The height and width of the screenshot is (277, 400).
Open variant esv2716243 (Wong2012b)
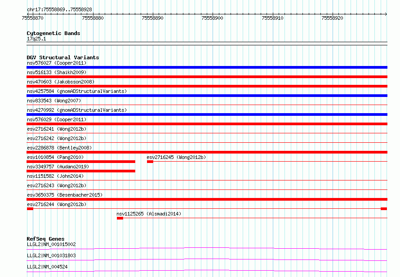pos(57,185)
